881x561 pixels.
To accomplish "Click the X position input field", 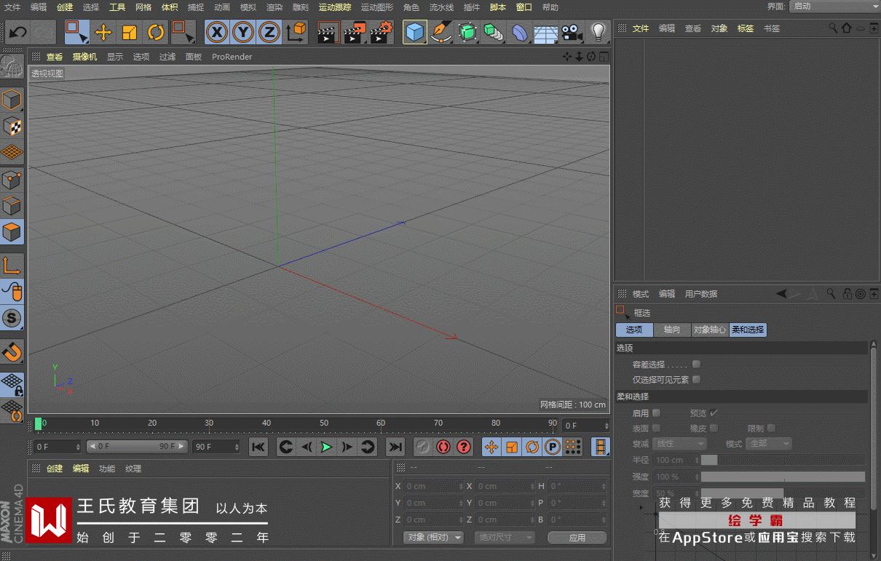I will click(433, 486).
